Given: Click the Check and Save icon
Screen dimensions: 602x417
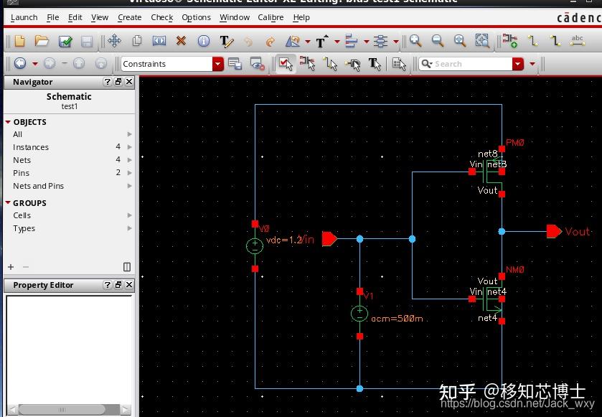Looking at the screenshot, I should pos(65,40).
